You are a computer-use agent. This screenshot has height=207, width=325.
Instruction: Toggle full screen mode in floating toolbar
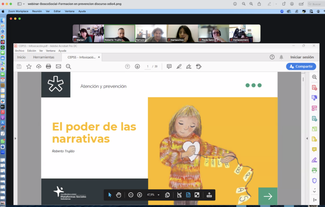click(197, 195)
